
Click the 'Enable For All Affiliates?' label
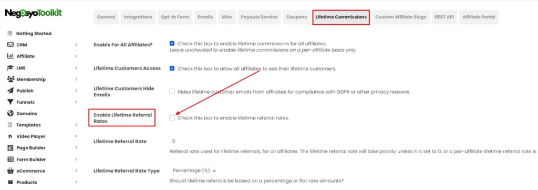(x=123, y=45)
